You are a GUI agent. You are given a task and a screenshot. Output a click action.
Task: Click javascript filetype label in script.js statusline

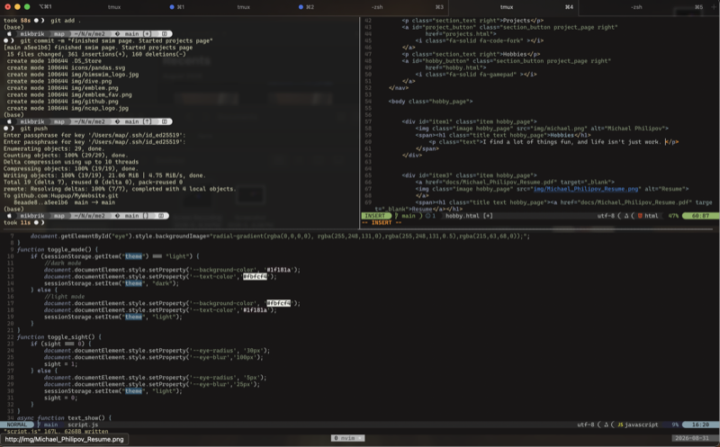[642, 425]
